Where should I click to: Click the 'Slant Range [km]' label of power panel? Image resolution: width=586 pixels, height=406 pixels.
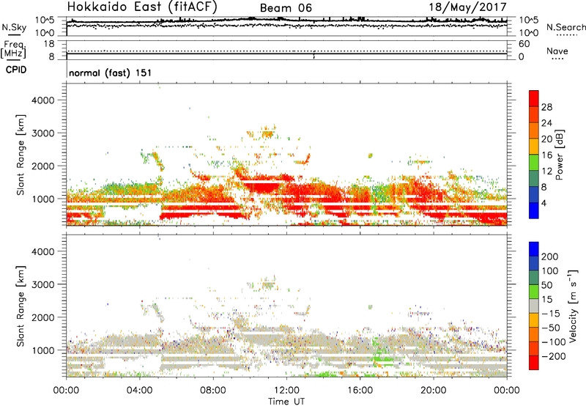[x=21, y=155]
